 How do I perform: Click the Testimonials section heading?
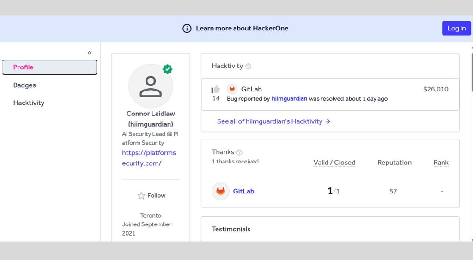[x=231, y=229]
